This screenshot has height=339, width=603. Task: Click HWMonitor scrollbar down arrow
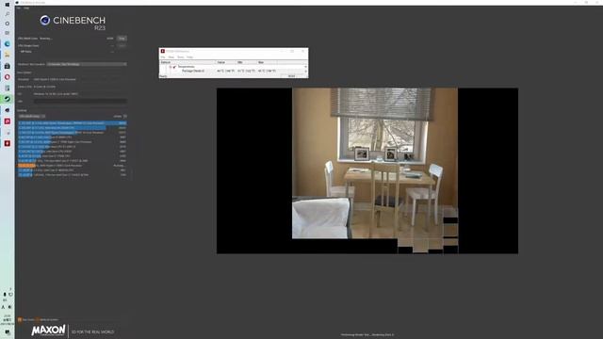(306, 72)
